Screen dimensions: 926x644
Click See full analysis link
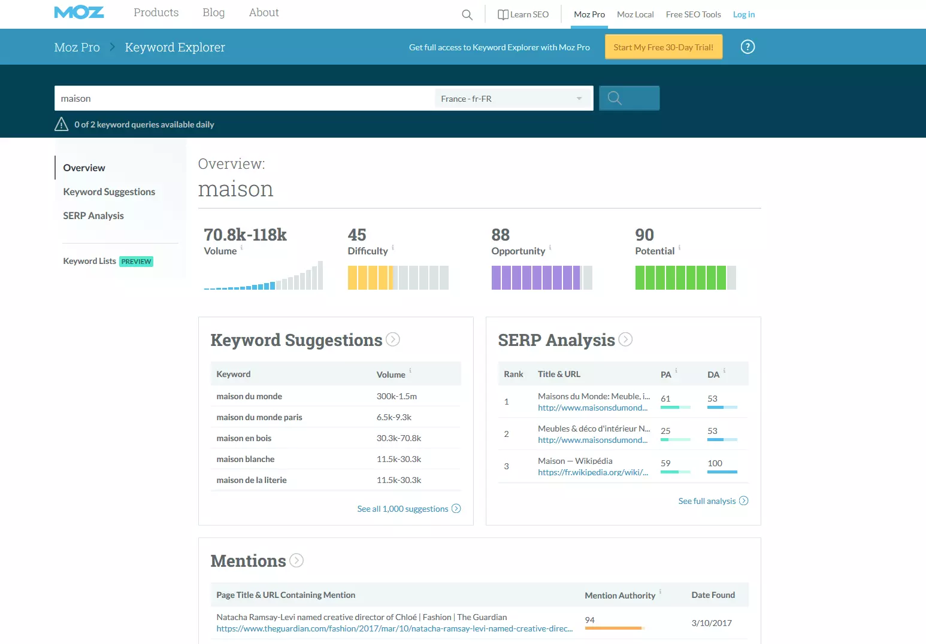(x=713, y=501)
